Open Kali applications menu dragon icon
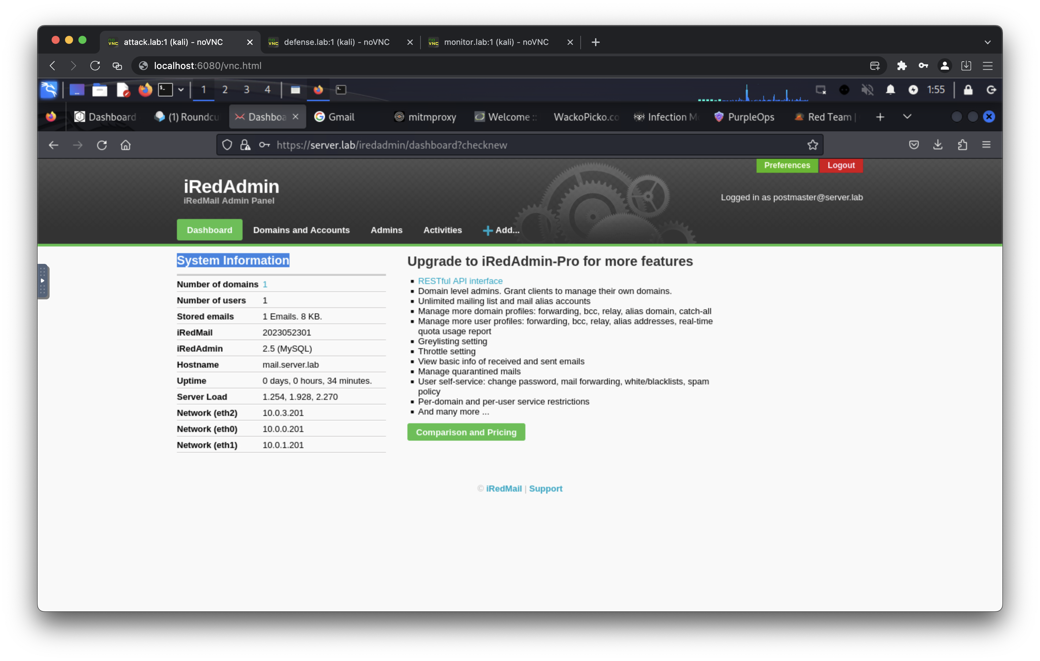The height and width of the screenshot is (661, 1040). (x=49, y=90)
